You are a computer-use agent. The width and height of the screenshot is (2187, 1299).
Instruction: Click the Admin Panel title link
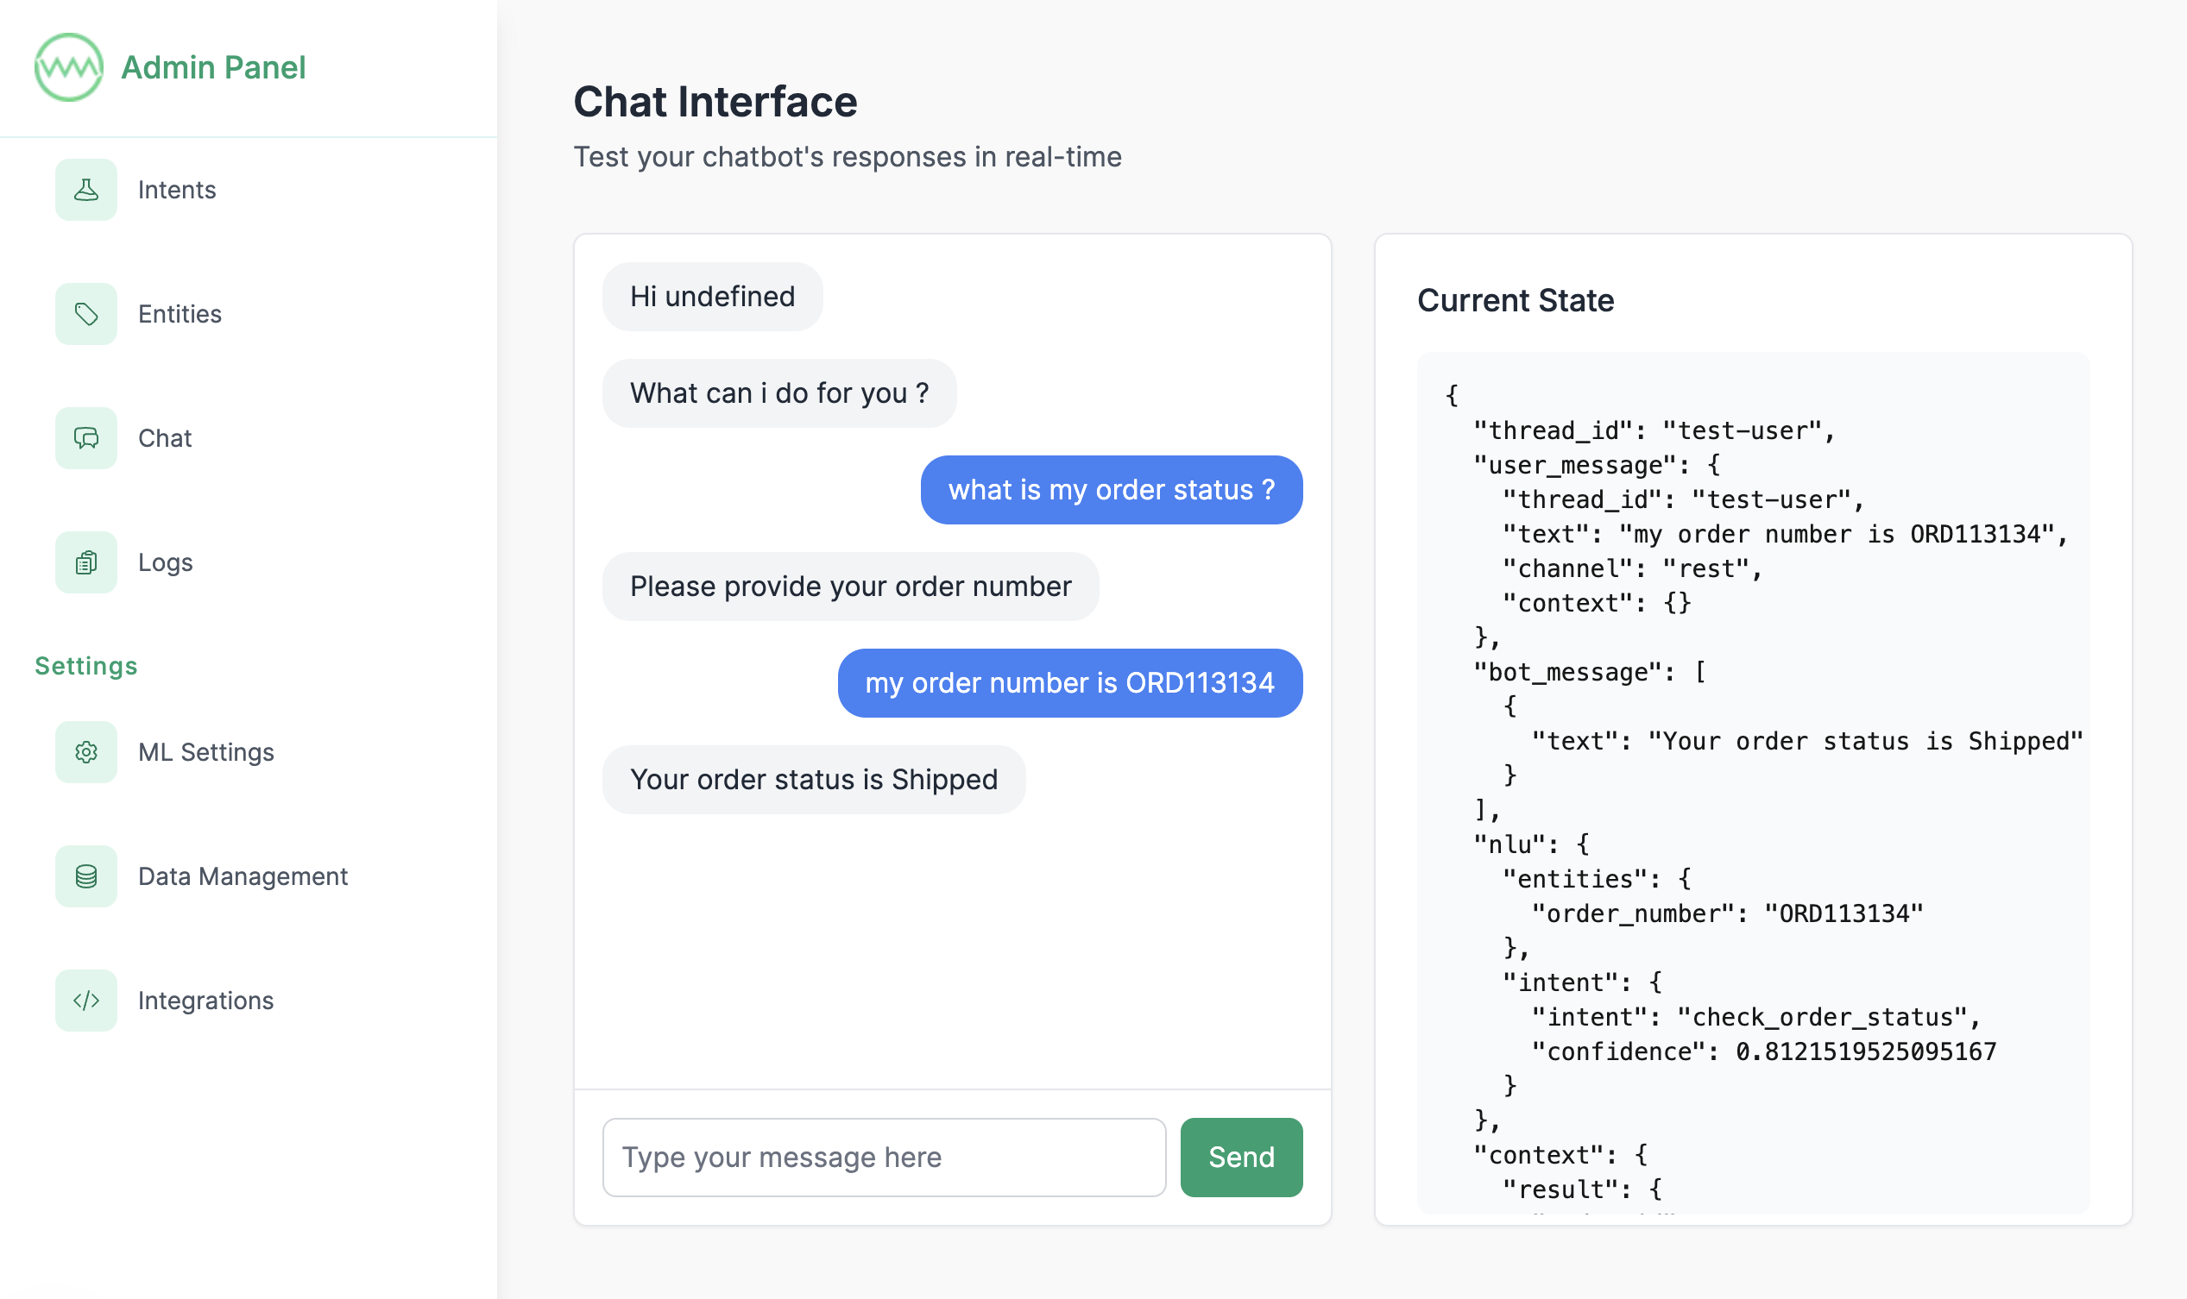[x=214, y=67]
